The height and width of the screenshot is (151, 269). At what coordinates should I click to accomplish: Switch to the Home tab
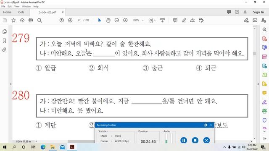coord(7,12)
